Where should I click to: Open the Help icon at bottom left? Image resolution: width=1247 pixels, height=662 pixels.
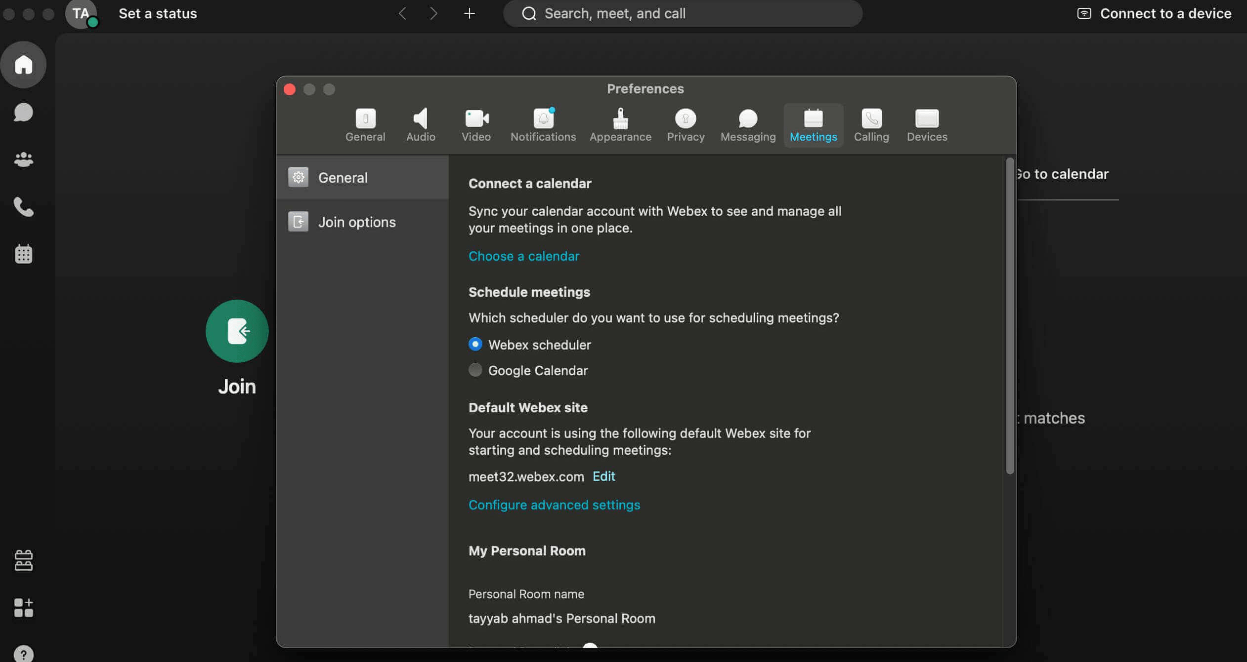click(x=23, y=654)
